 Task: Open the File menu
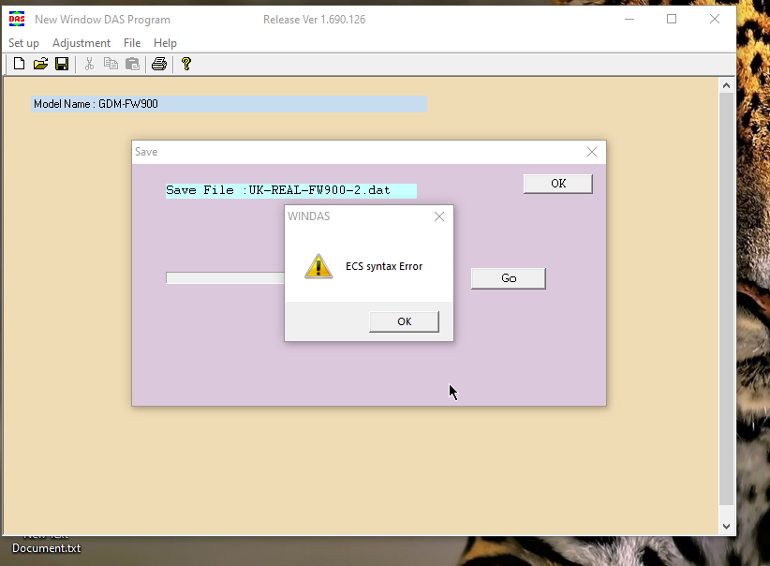(132, 43)
